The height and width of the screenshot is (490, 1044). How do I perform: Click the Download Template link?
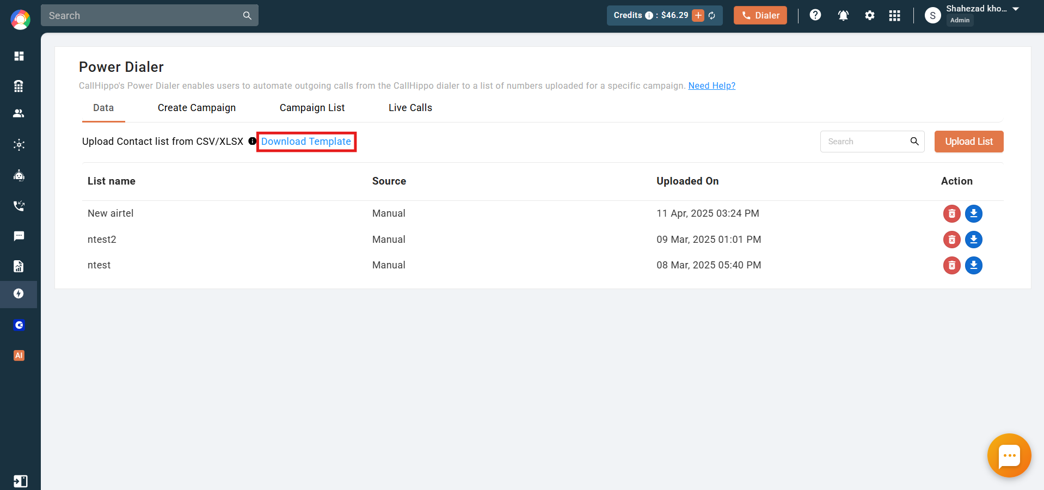(306, 142)
